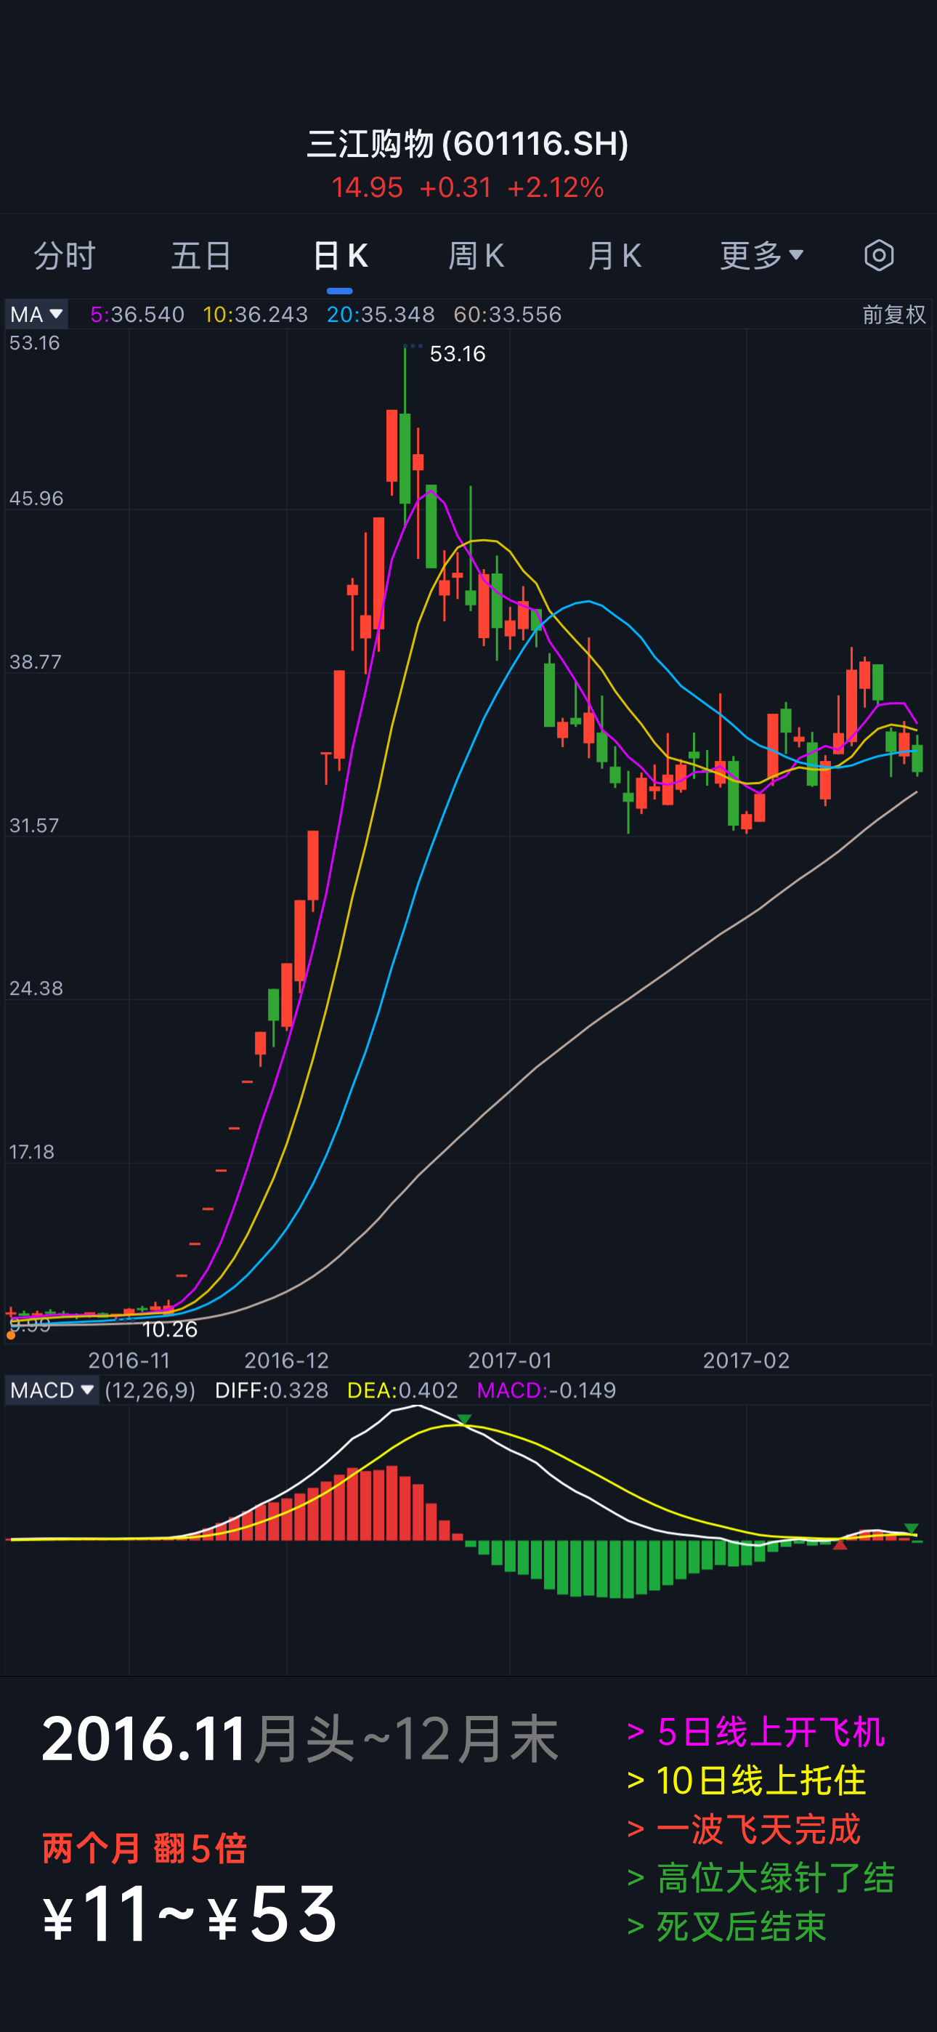
Task: Tap the MACD parameters (12,26,9)
Action: coord(150,1390)
